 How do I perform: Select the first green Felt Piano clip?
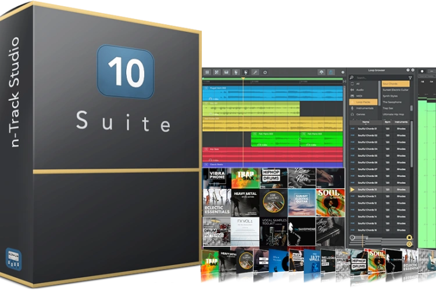pos(276,139)
